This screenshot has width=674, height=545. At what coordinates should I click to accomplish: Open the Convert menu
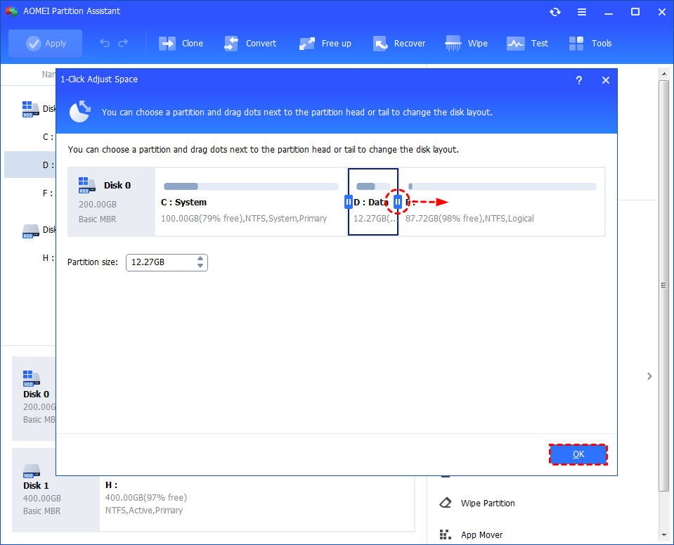click(x=250, y=44)
